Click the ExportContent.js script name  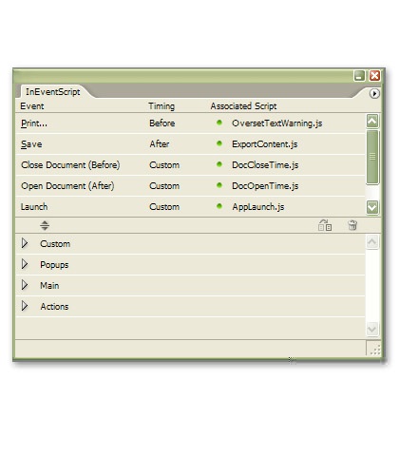(265, 144)
